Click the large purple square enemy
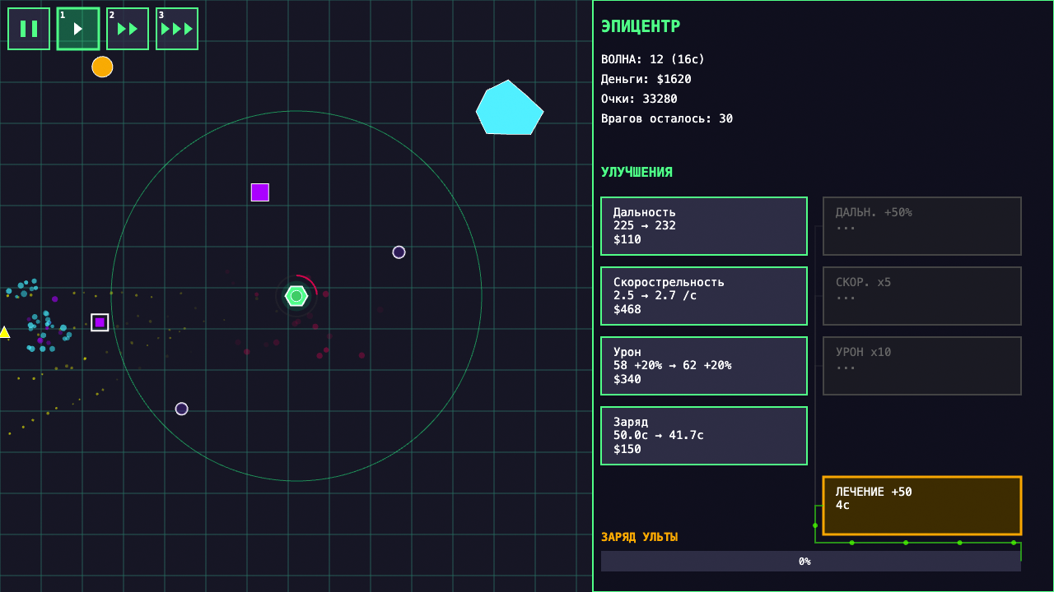Image resolution: width=1054 pixels, height=592 pixels. click(260, 192)
